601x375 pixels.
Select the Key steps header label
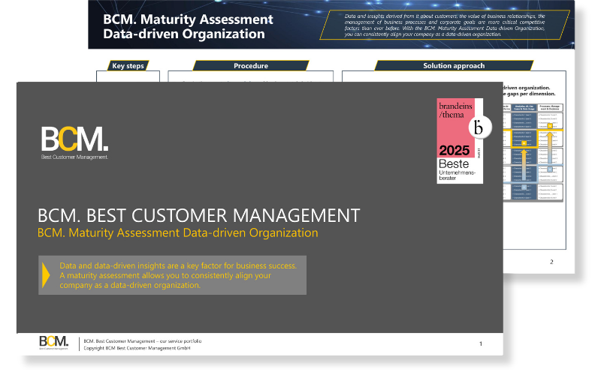(x=128, y=66)
